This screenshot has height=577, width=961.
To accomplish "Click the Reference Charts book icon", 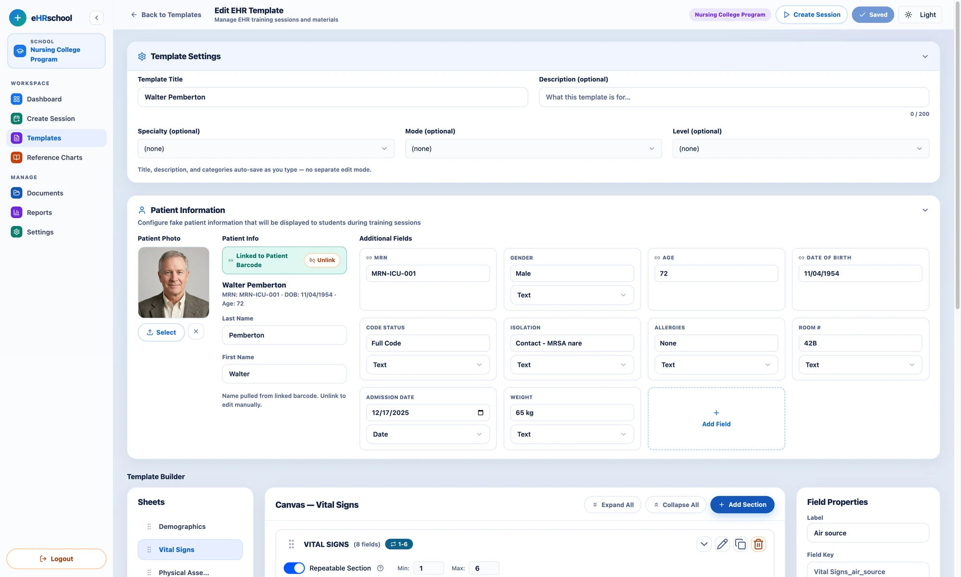I will [x=16, y=157].
